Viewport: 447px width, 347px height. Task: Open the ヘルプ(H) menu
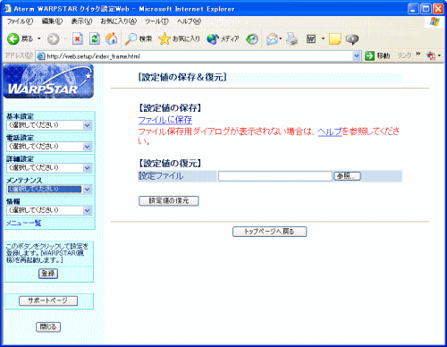pos(189,21)
